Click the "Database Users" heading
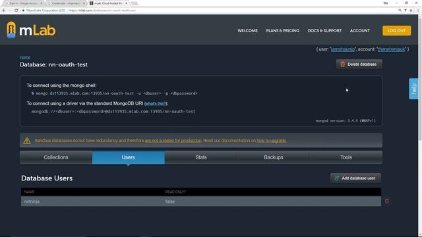The width and height of the screenshot is (422, 237). click(x=47, y=178)
